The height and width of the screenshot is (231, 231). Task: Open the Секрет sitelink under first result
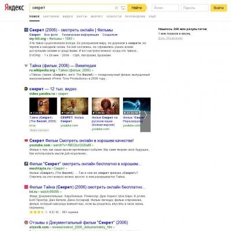(x=35, y=35)
